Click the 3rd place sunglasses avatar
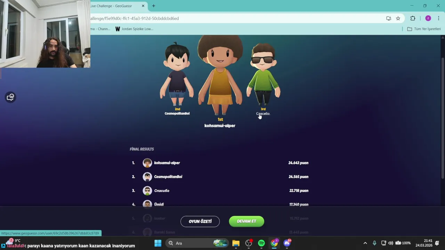The image size is (445, 250). click(263, 75)
